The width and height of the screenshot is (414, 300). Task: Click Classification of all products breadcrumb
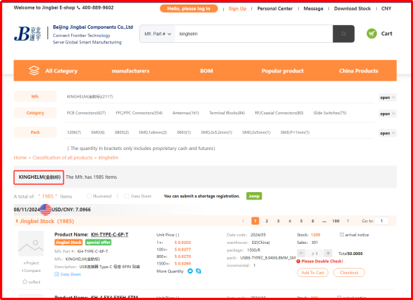click(63, 157)
